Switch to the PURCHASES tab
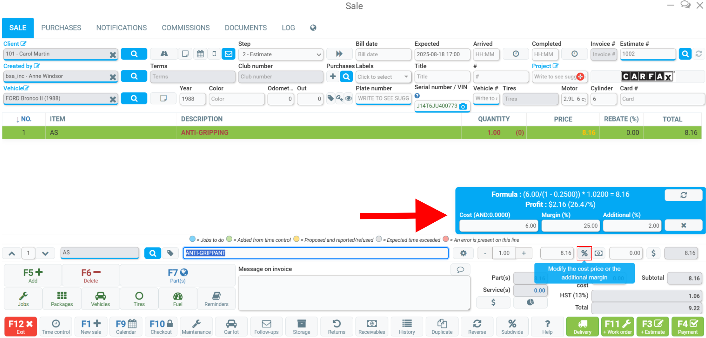 click(x=61, y=28)
